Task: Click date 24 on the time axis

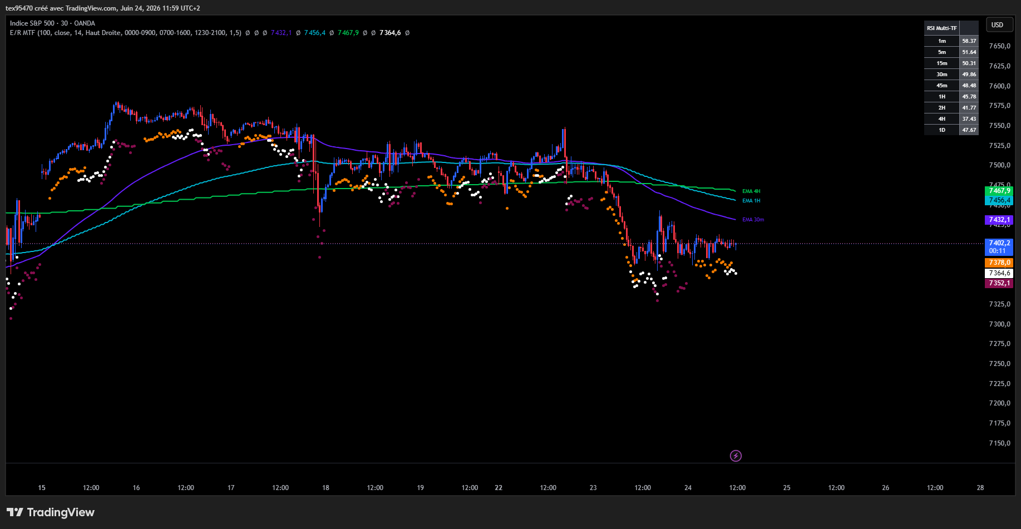Action: [x=688, y=488]
